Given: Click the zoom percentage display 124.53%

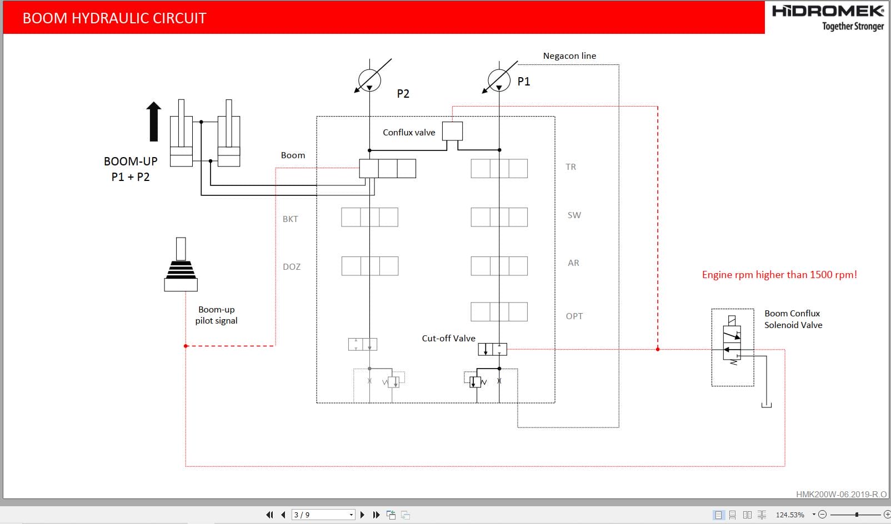Looking at the screenshot, I should (790, 515).
